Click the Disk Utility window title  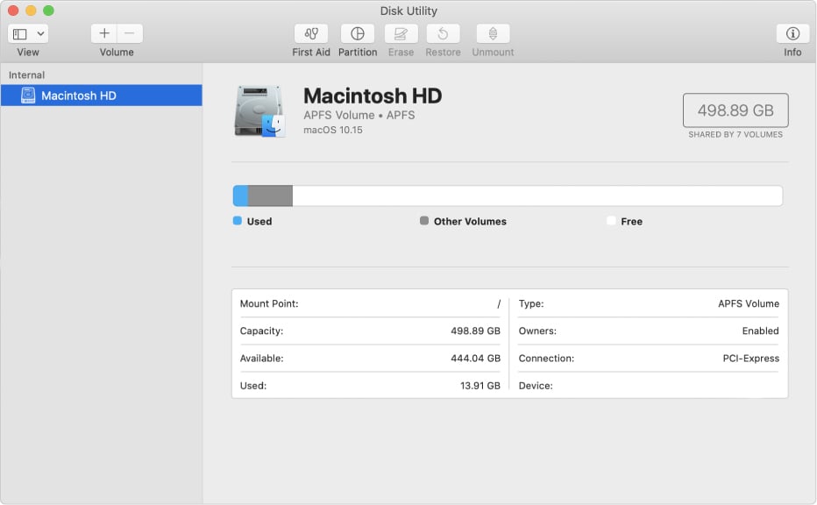tap(408, 11)
